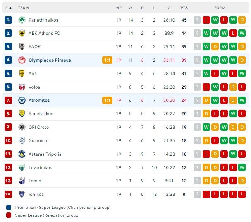Click the PAOK club crest icon

[x=22, y=46]
